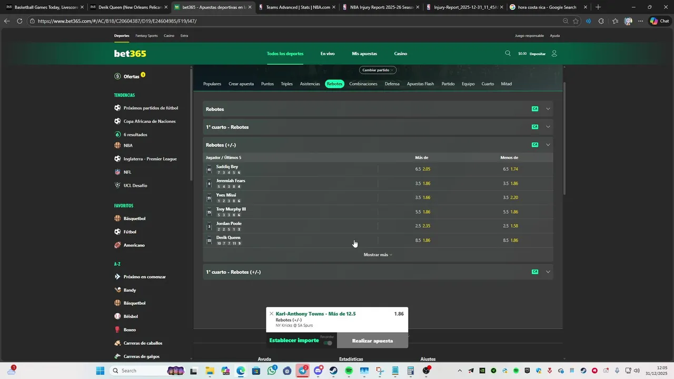
Task: Click the Windows taskbar Search box
Action: click(147, 371)
